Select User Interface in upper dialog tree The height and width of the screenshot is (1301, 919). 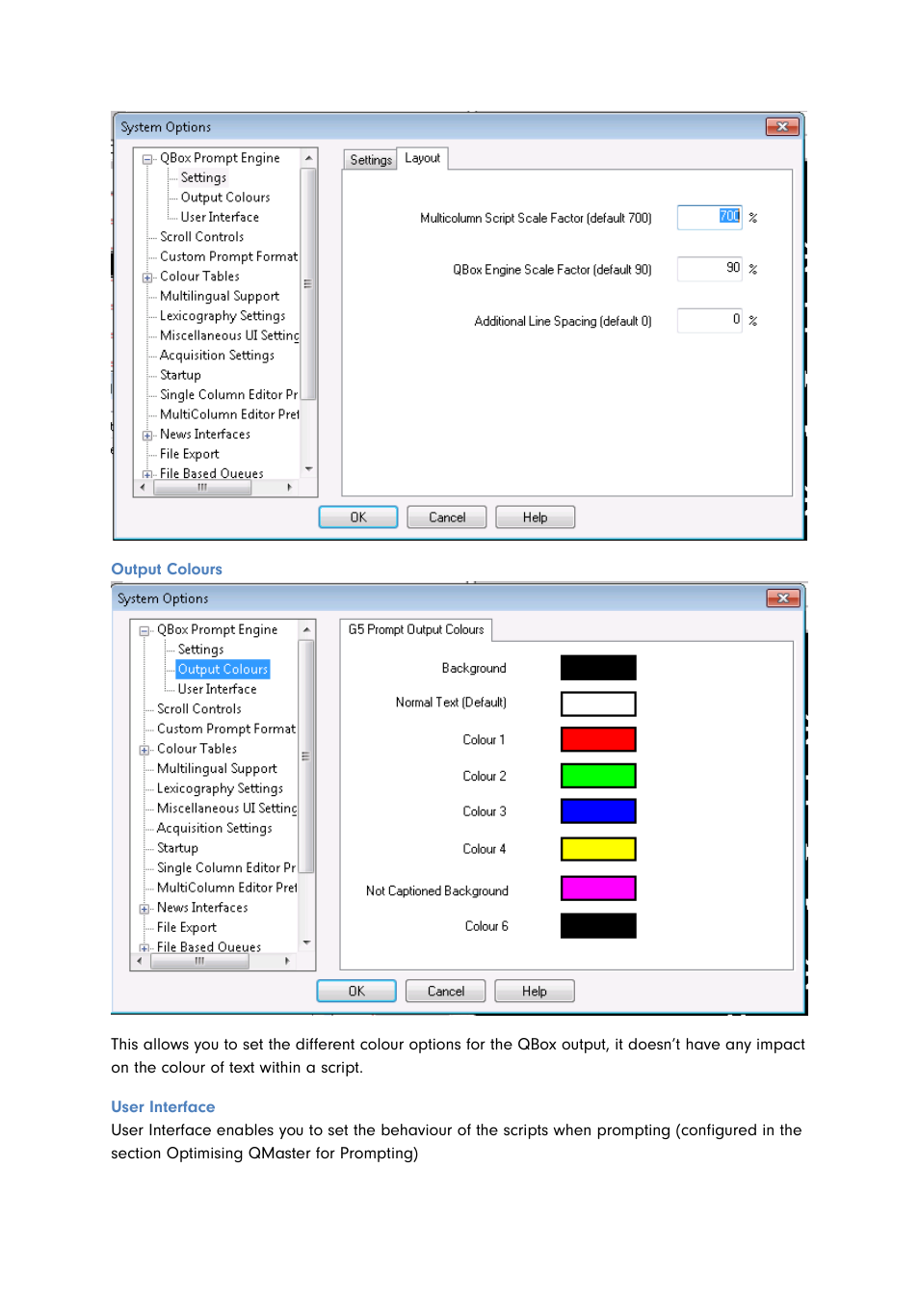point(220,217)
